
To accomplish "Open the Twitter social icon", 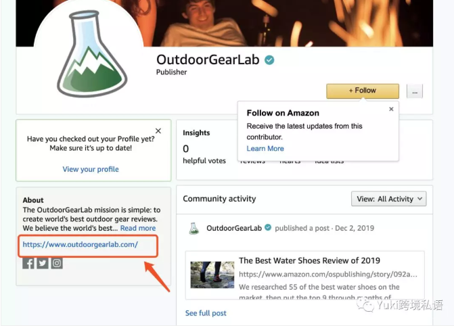I will 43,263.
